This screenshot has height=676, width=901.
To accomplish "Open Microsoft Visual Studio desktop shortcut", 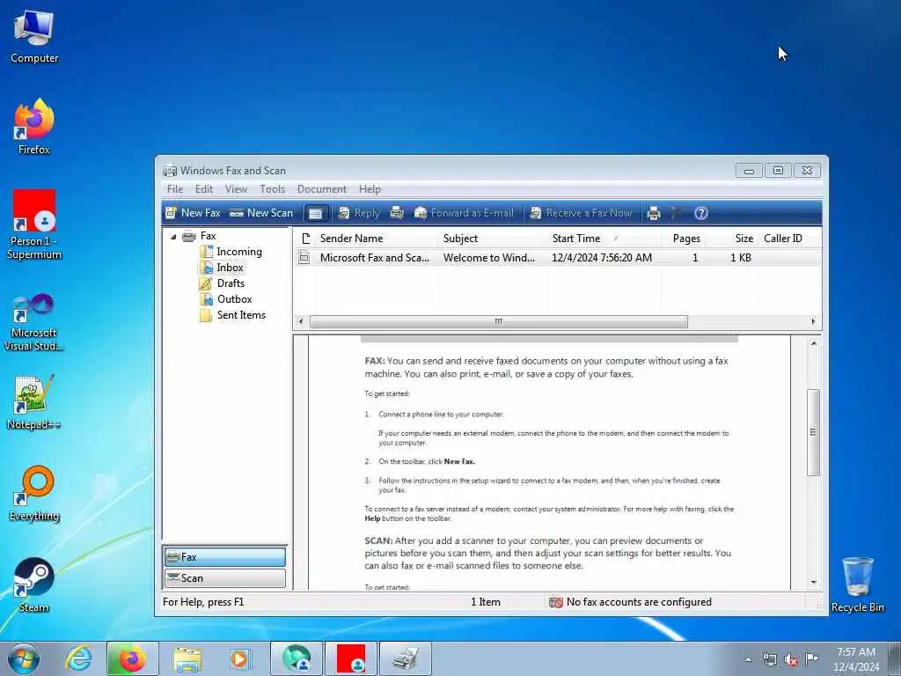I will pyautogui.click(x=34, y=322).
